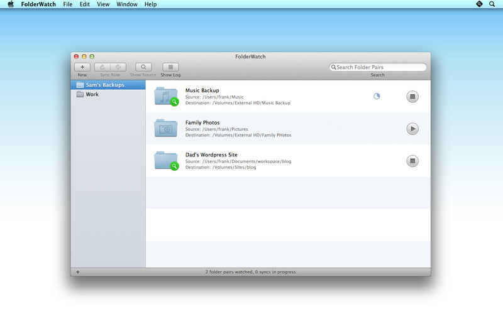
Task: Select the Work group in the sidebar
Action: pos(92,94)
